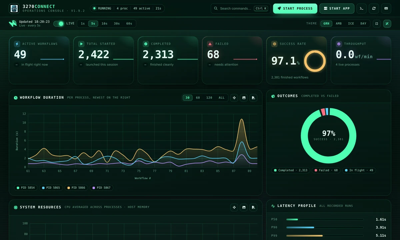
Task: Set refresh interval to 10s
Action: [104, 24]
